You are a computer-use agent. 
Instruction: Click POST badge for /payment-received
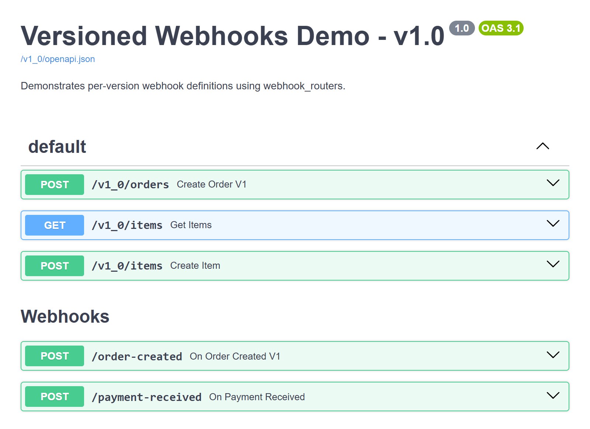55,397
